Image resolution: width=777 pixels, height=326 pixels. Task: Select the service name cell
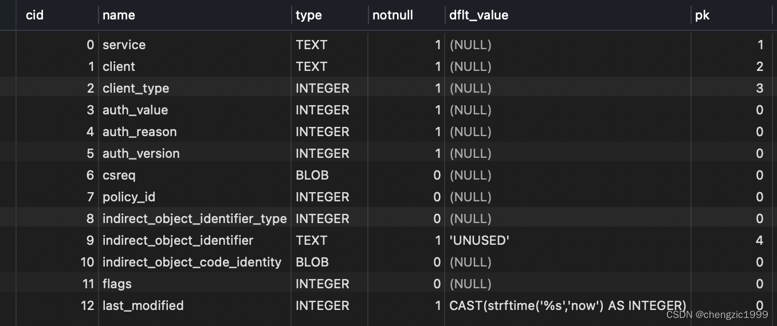[x=124, y=45]
